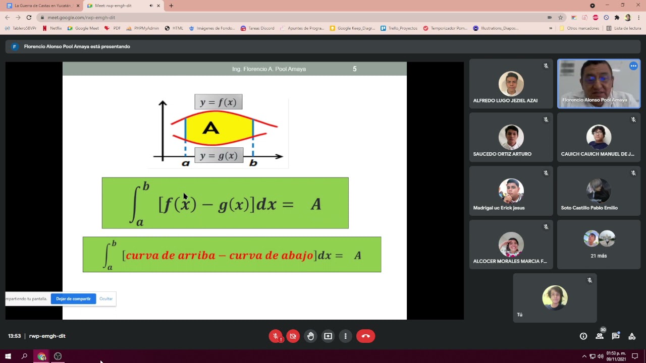Open the Chrome three-dot menu

pyautogui.click(x=638, y=17)
